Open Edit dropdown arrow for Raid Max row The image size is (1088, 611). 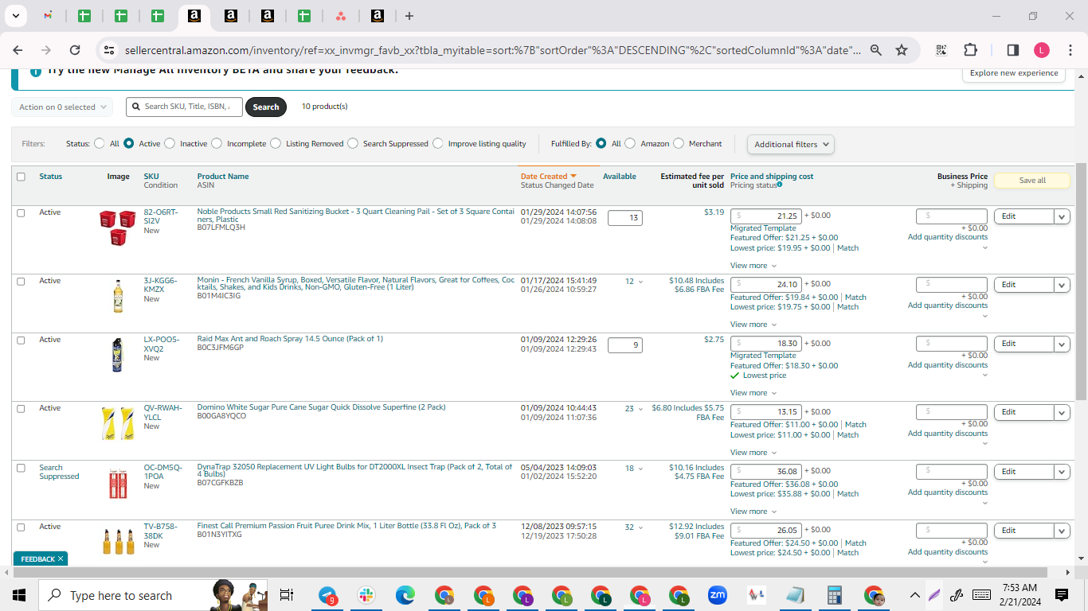(1062, 344)
